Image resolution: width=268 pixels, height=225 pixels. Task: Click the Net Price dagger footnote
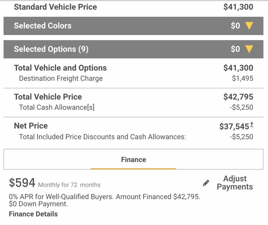coord(252,124)
